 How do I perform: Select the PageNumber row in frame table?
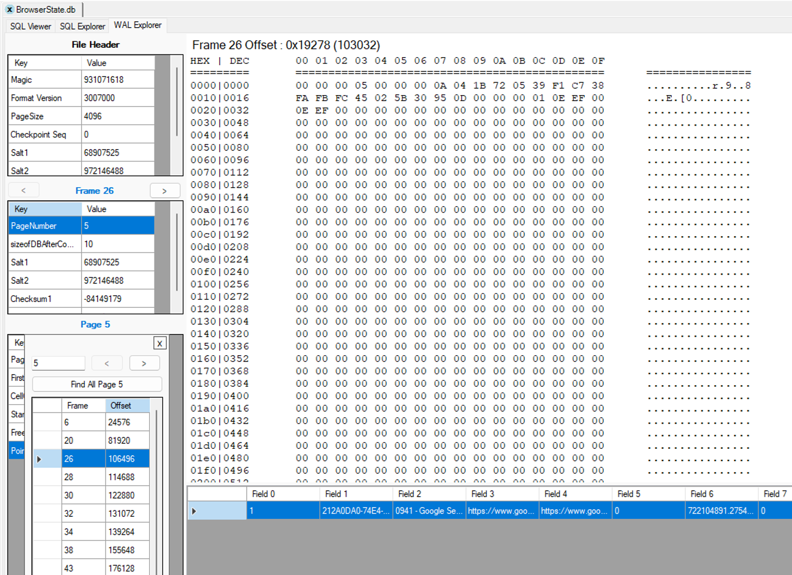(82, 226)
